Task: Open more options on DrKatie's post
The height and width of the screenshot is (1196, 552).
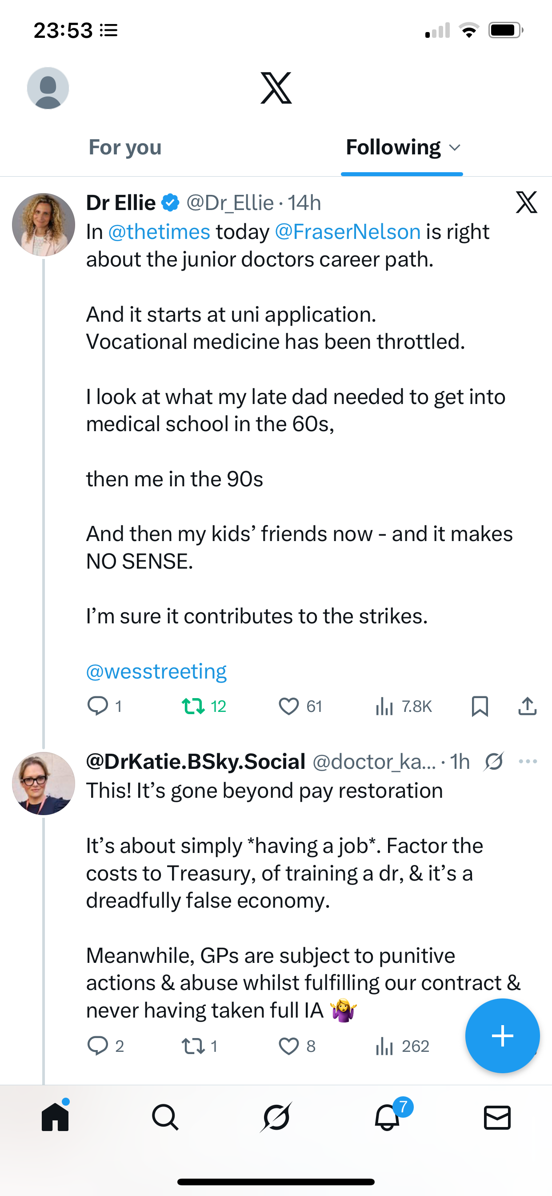Action: tap(528, 761)
